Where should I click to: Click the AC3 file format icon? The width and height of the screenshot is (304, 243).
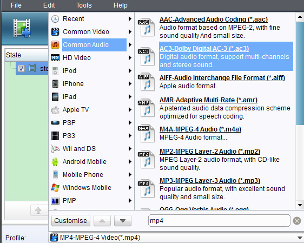pos(147,56)
